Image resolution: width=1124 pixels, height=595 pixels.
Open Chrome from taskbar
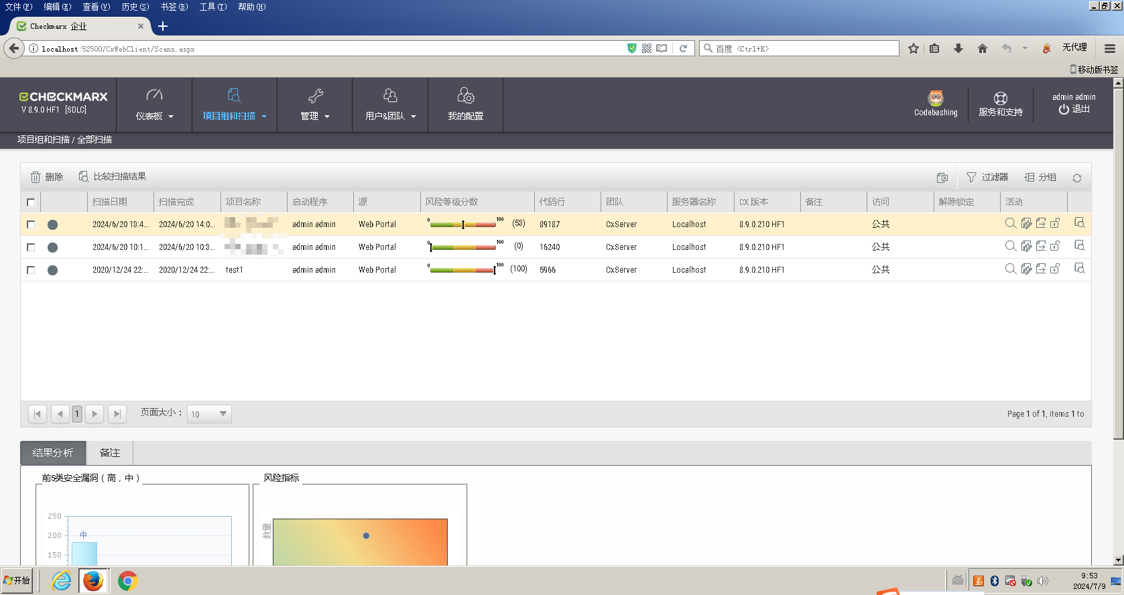(127, 580)
